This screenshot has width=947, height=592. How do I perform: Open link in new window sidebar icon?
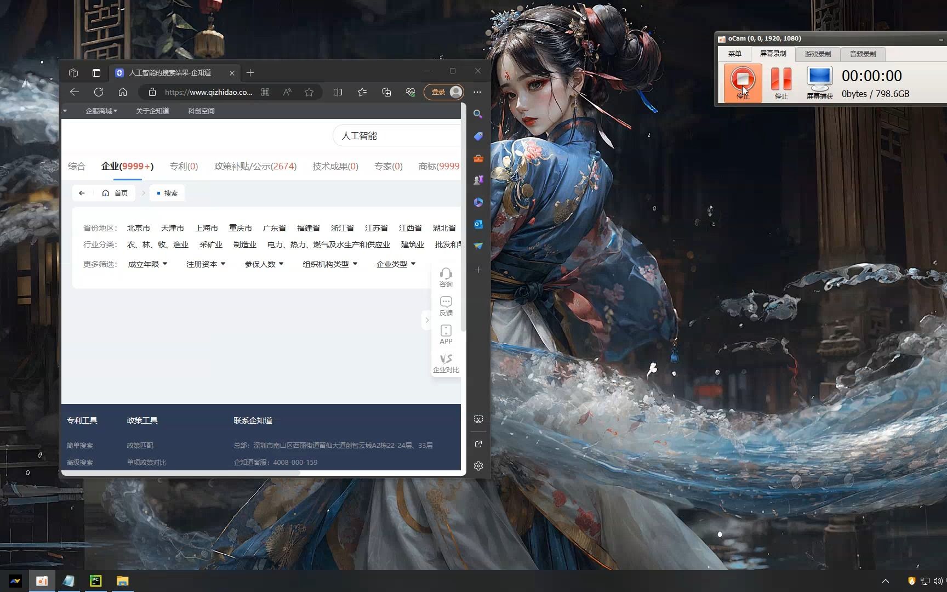pyautogui.click(x=478, y=443)
